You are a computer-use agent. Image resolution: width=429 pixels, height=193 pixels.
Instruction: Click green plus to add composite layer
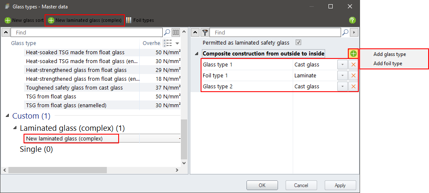(x=353, y=54)
